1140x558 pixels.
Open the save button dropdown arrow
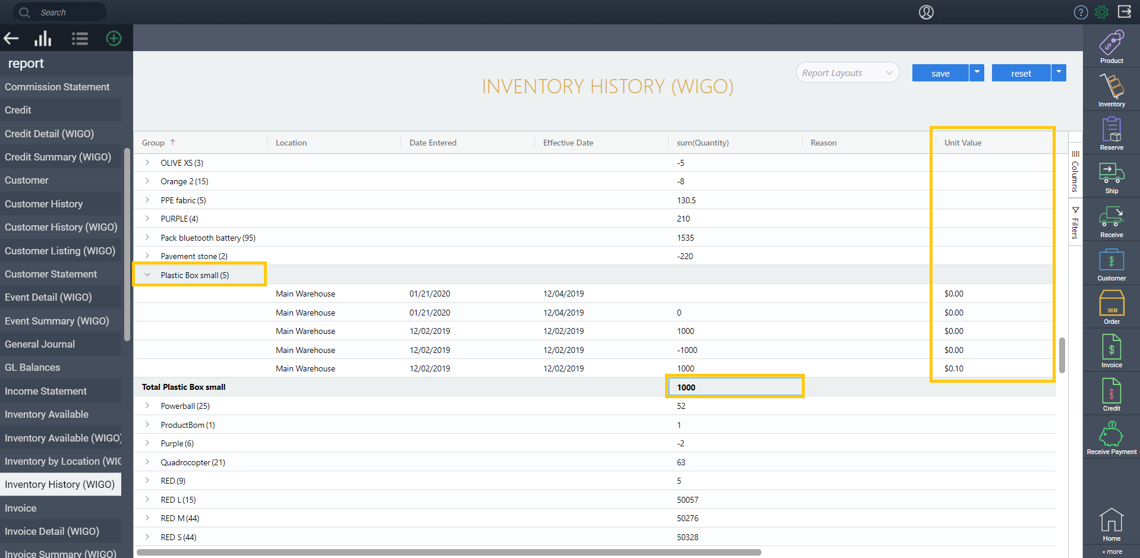pyautogui.click(x=977, y=72)
